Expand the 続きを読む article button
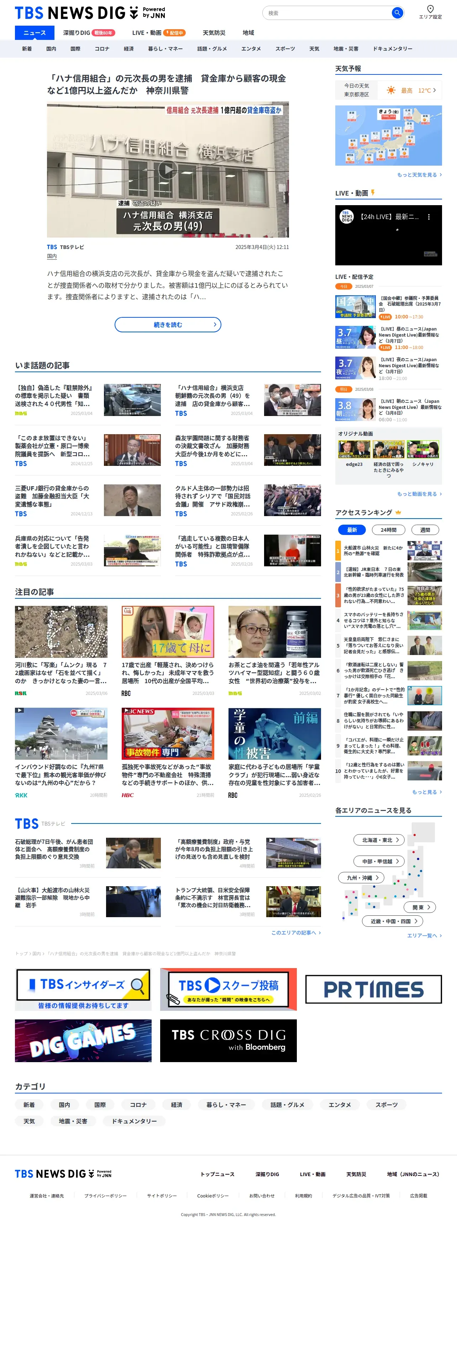Image resolution: width=457 pixels, height=1372 pixels. (x=168, y=325)
